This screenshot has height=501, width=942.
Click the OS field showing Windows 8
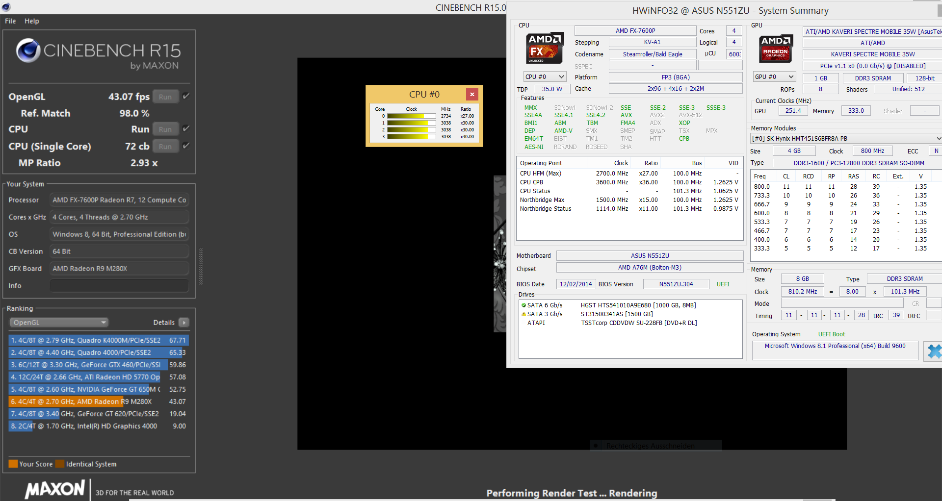tap(119, 234)
